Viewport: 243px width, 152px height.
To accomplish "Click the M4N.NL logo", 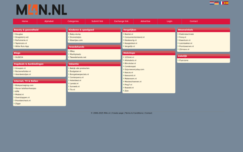I will pos(42,10).
